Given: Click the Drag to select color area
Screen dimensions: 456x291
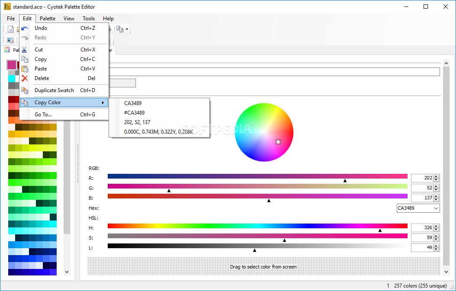Looking at the screenshot, I should click(x=263, y=266).
